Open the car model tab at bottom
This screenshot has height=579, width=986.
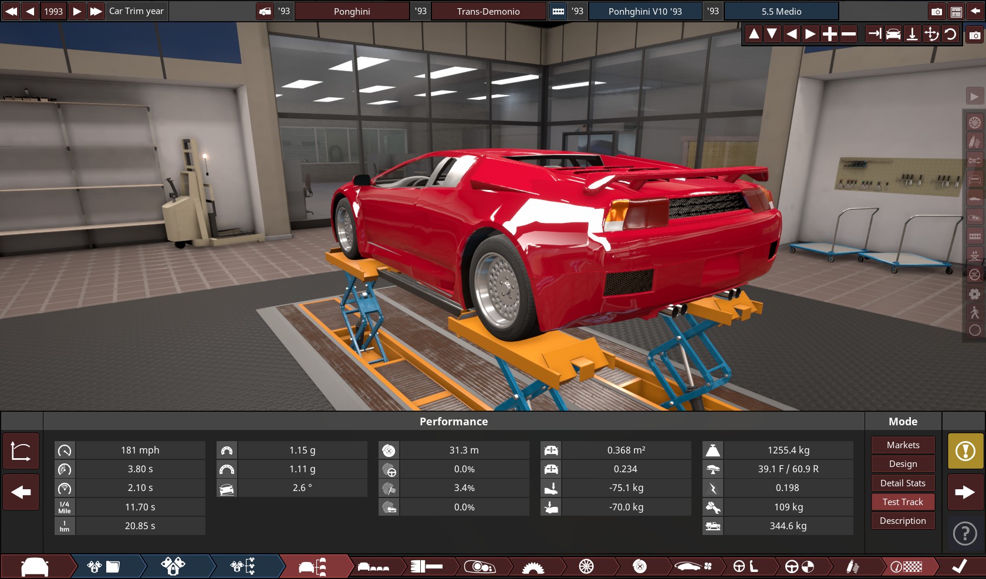coord(35,567)
